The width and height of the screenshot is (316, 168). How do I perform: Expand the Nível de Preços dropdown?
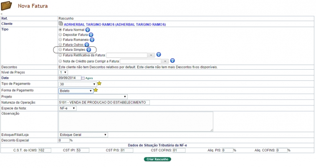coord(63,72)
